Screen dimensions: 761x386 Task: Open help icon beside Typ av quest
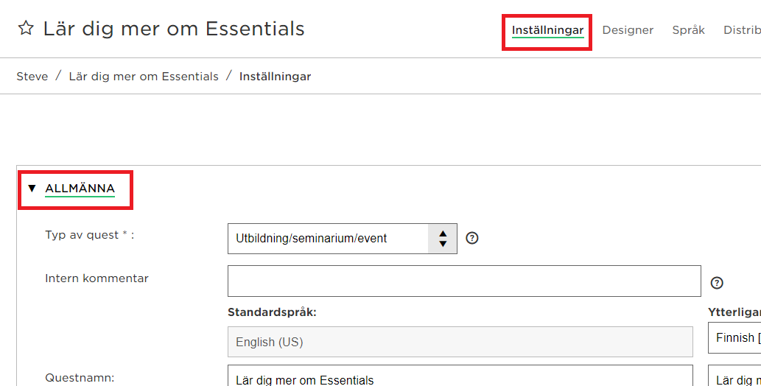471,238
